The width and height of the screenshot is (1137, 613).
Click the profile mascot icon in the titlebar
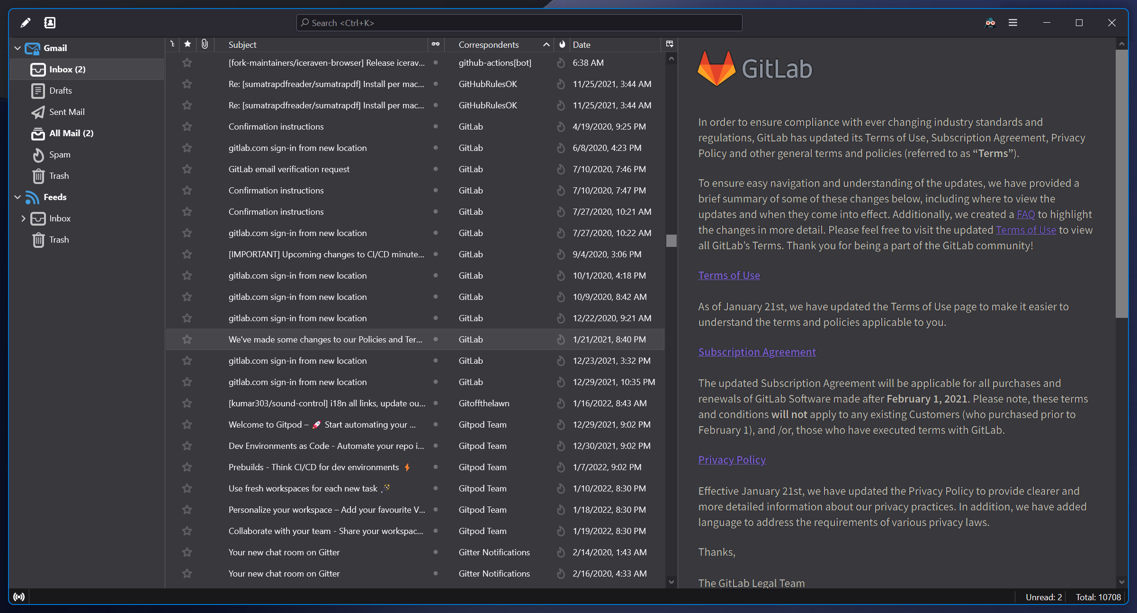tap(990, 22)
